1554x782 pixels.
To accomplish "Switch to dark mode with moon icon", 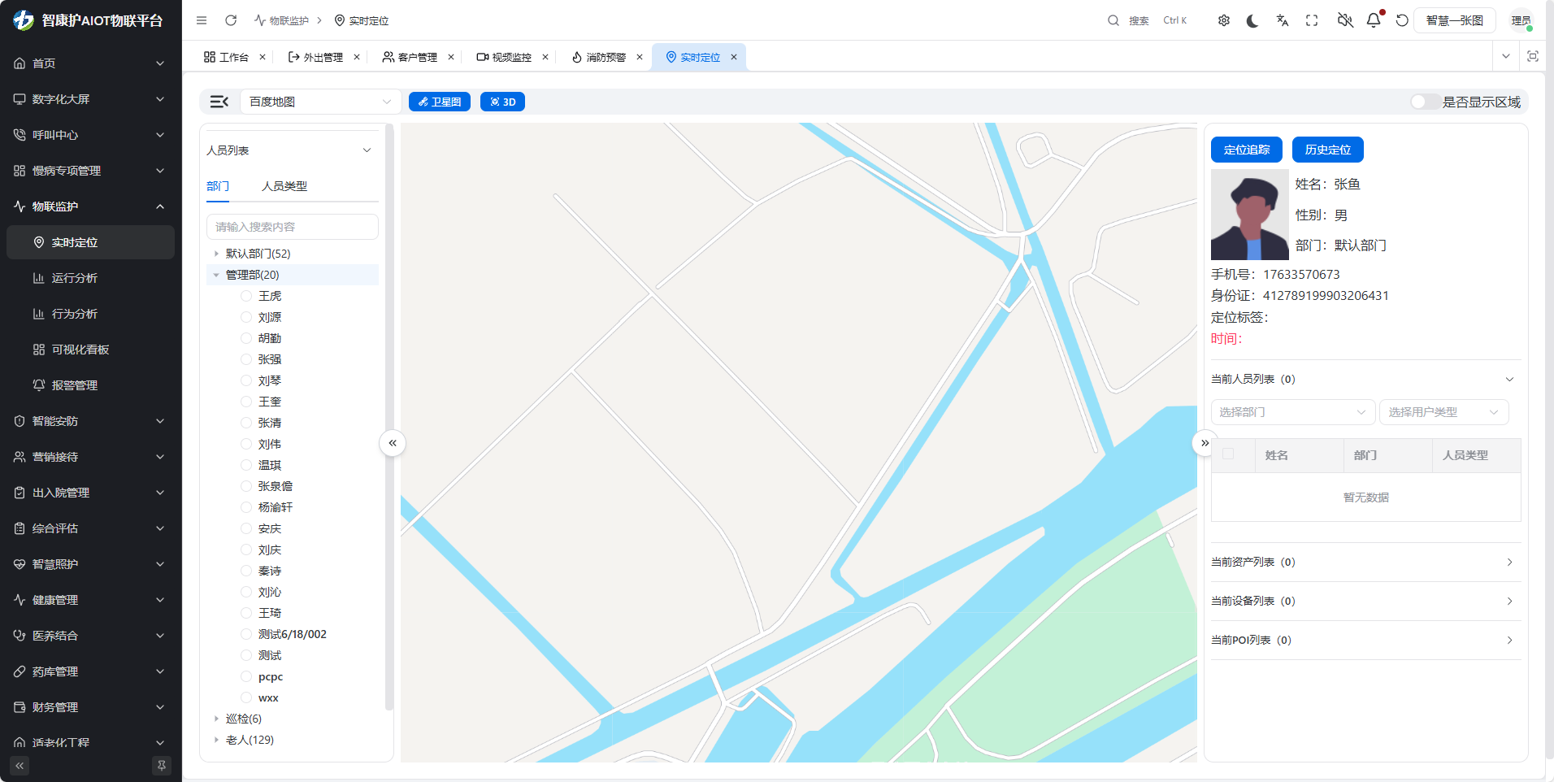I will coord(1252,20).
